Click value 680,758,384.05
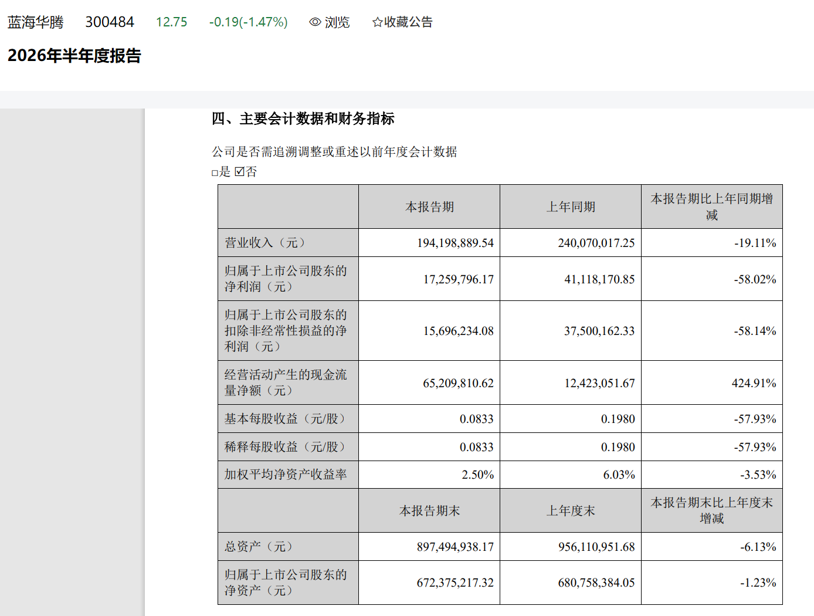Viewport: 814px width, 616px height. click(x=596, y=583)
